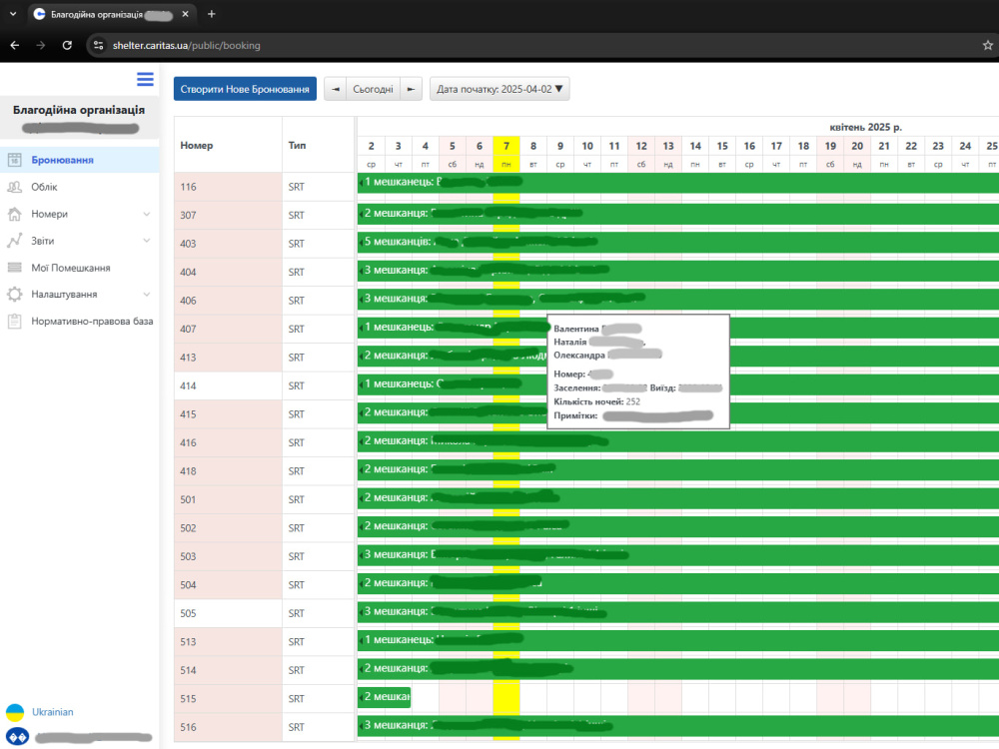Close the Благодійна організація tab
Viewport: 999px width, 749px height.
pos(186,13)
